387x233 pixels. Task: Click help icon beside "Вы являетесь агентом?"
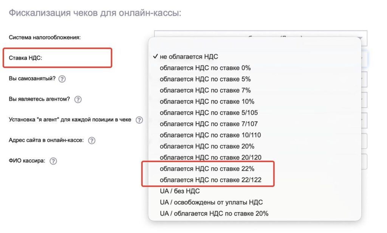[x=78, y=99]
